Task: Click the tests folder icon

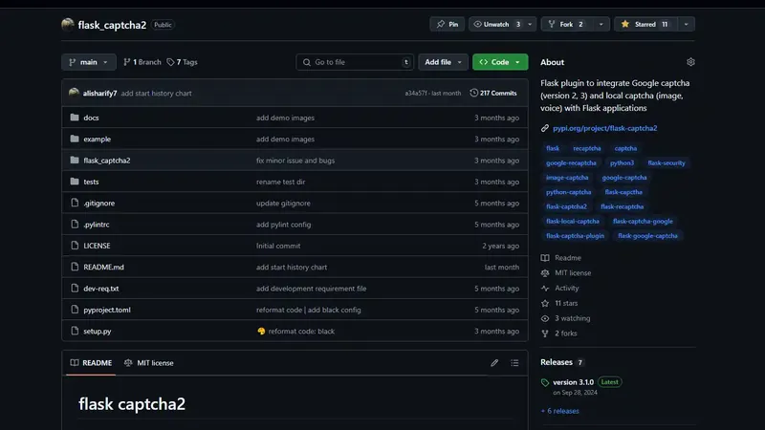Action: [75, 182]
